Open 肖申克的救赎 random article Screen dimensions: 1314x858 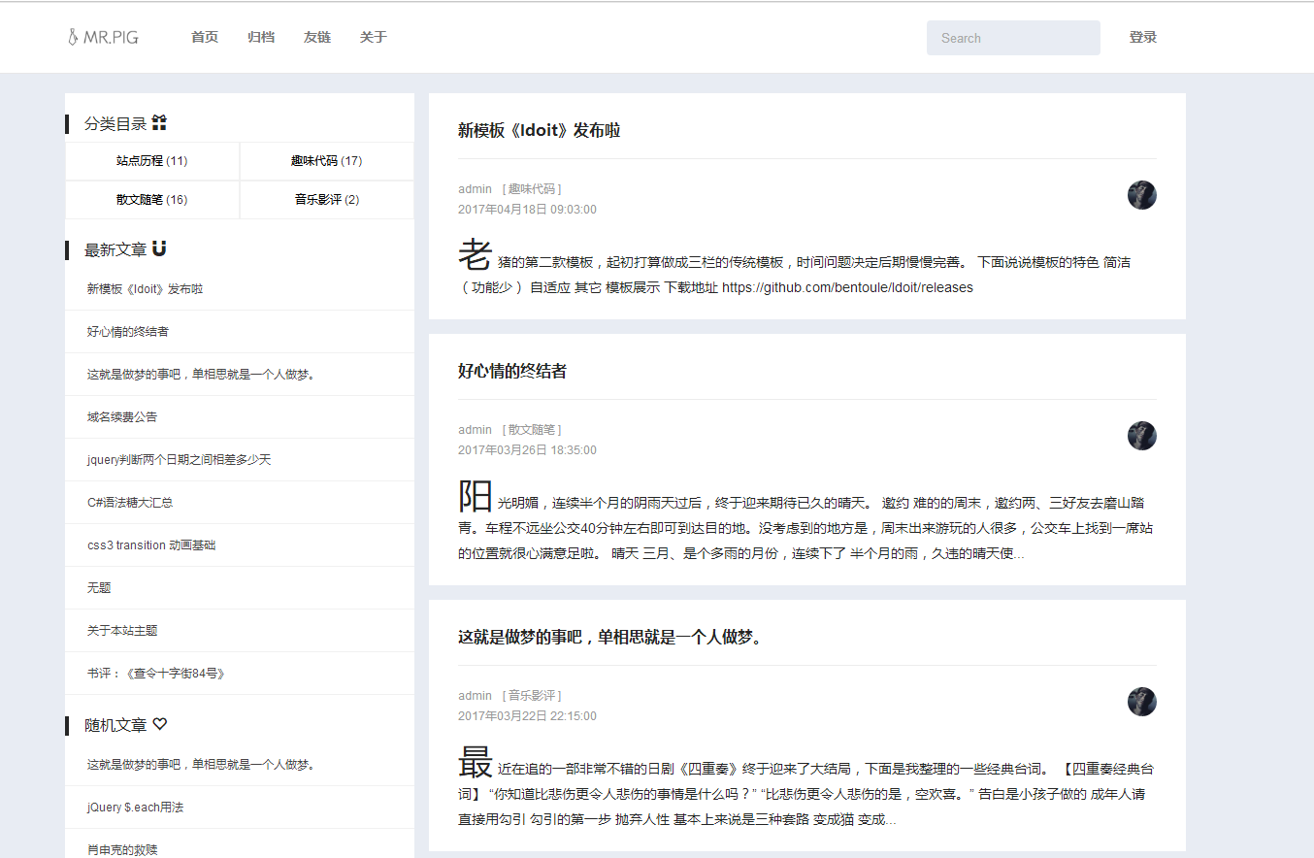[x=121, y=850]
